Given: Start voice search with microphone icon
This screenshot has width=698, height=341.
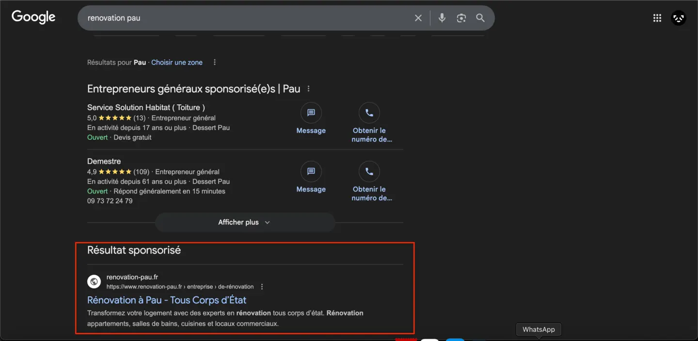Looking at the screenshot, I should click(442, 18).
